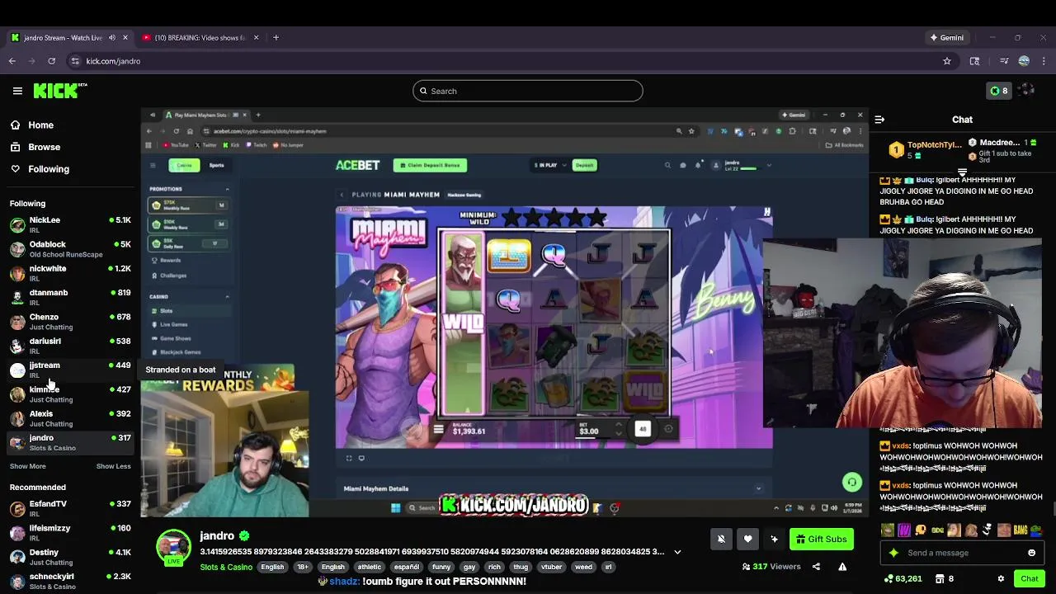Open Odablock's channel in the Following list
Viewport: 1056px width, 594px height.
tap(70, 249)
